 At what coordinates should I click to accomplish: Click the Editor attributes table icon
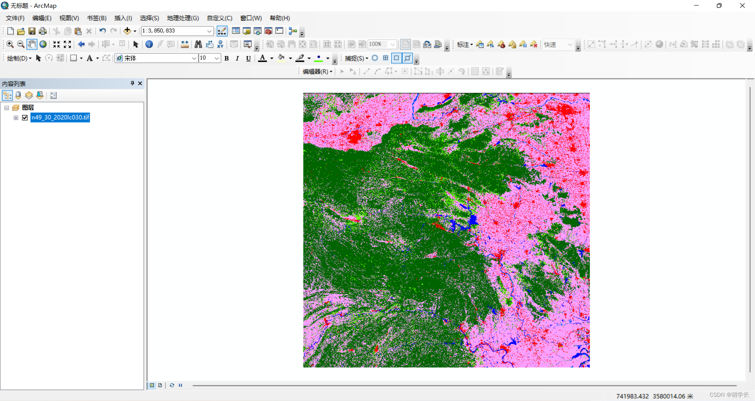(x=475, y=71)
